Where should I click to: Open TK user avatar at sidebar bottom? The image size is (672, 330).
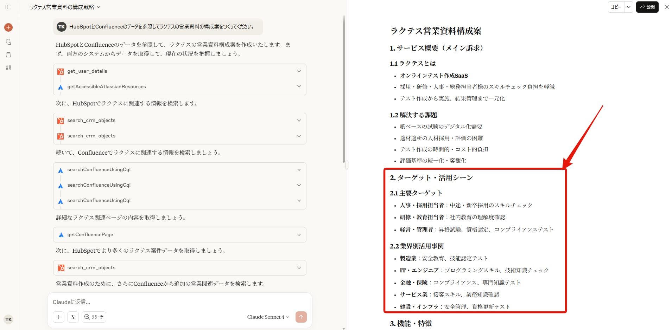point(8,319)
